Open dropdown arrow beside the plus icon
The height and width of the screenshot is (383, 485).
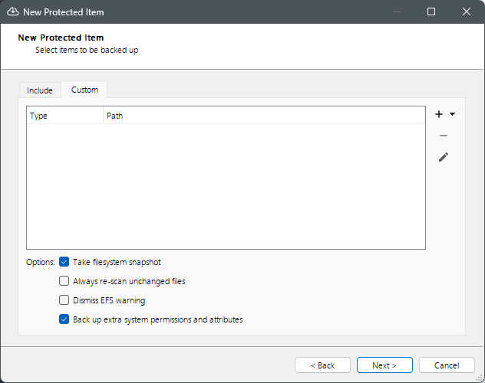click(x=452, y=114)
